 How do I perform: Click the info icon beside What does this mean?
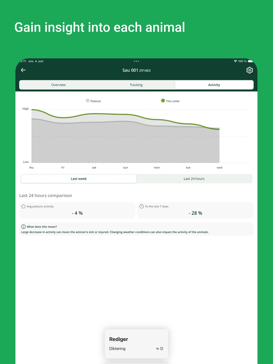pyautogui.click(x=23, y=227)
